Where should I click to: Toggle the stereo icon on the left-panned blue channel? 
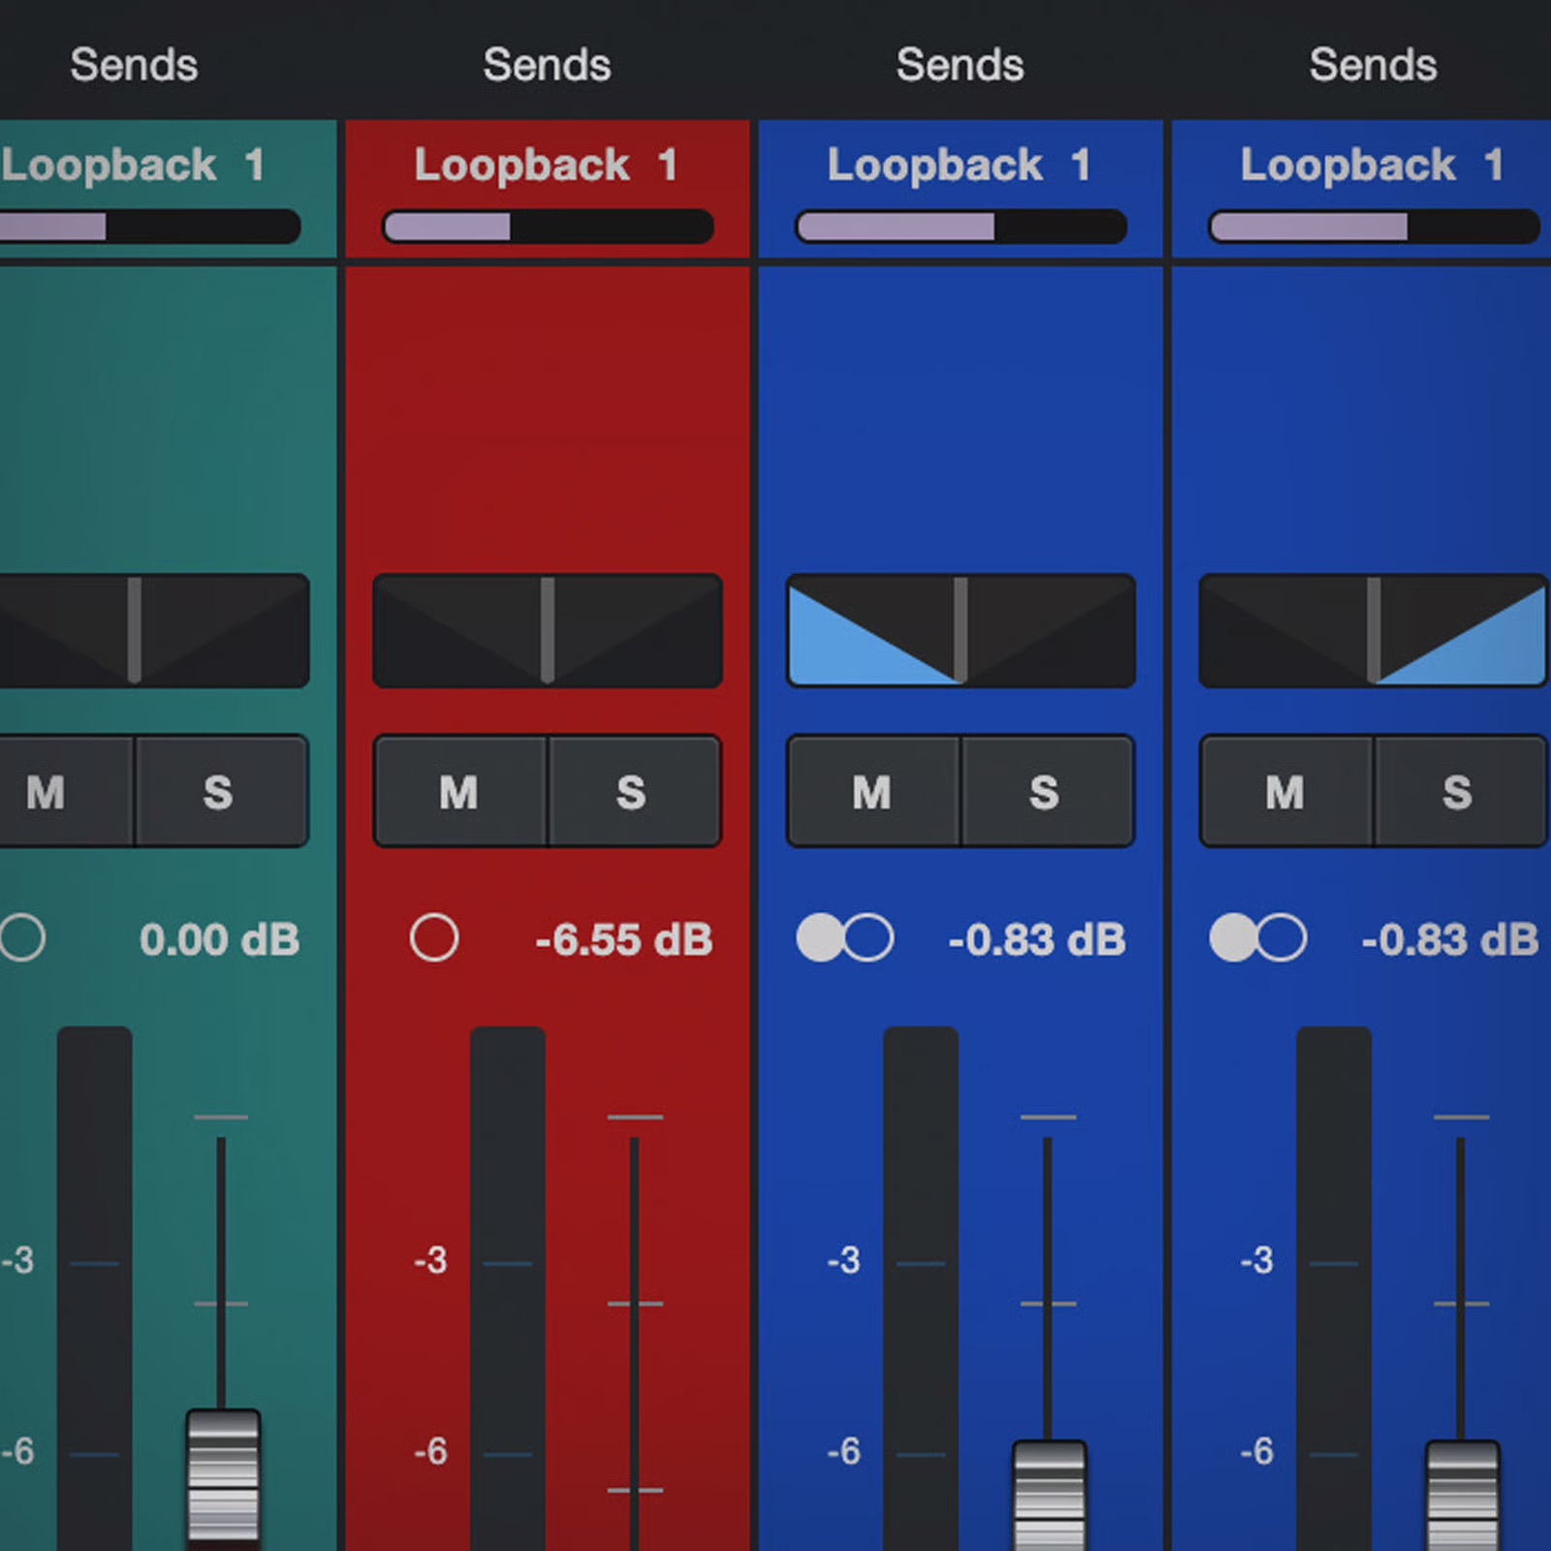click(844, 937)
